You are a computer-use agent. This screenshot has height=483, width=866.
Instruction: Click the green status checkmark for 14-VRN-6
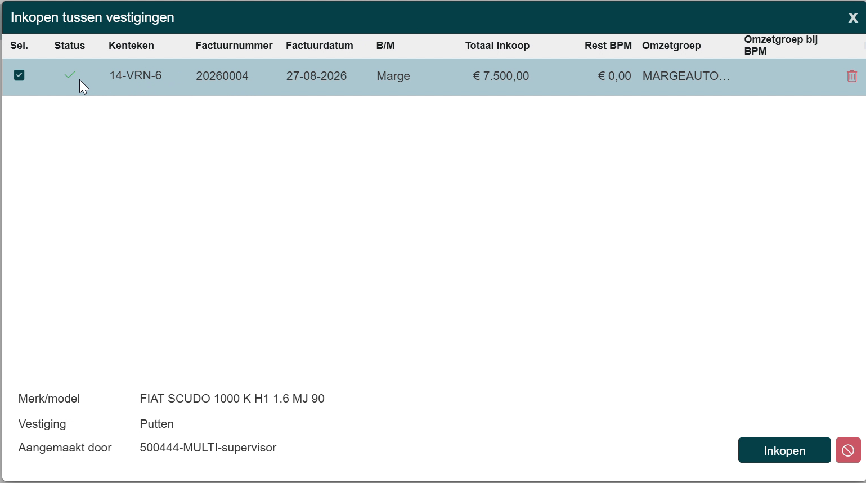(x=70, y=75)
